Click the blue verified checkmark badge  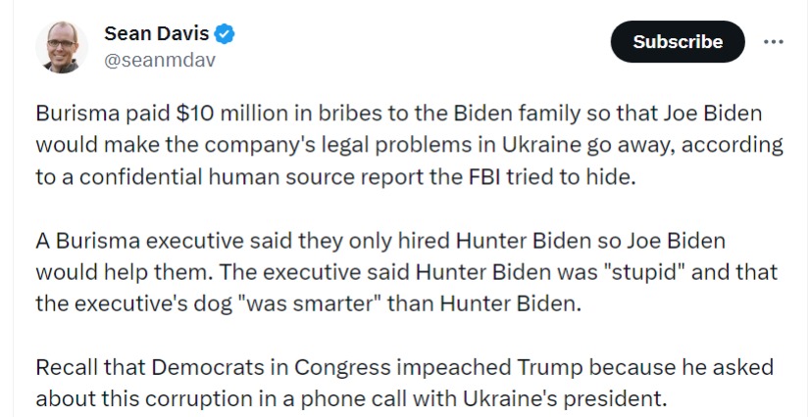click(x=226, y=34)
